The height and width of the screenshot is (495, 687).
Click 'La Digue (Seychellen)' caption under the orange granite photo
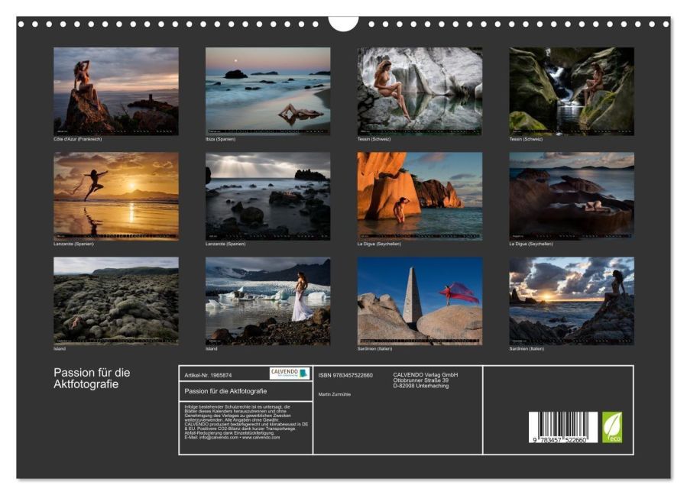pos(379,244)
